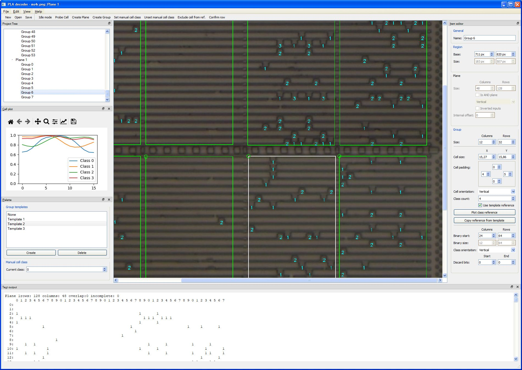Click Confirm row in the toolbar
The height and width of the screenshot is (370, 522).
point(217,17)
